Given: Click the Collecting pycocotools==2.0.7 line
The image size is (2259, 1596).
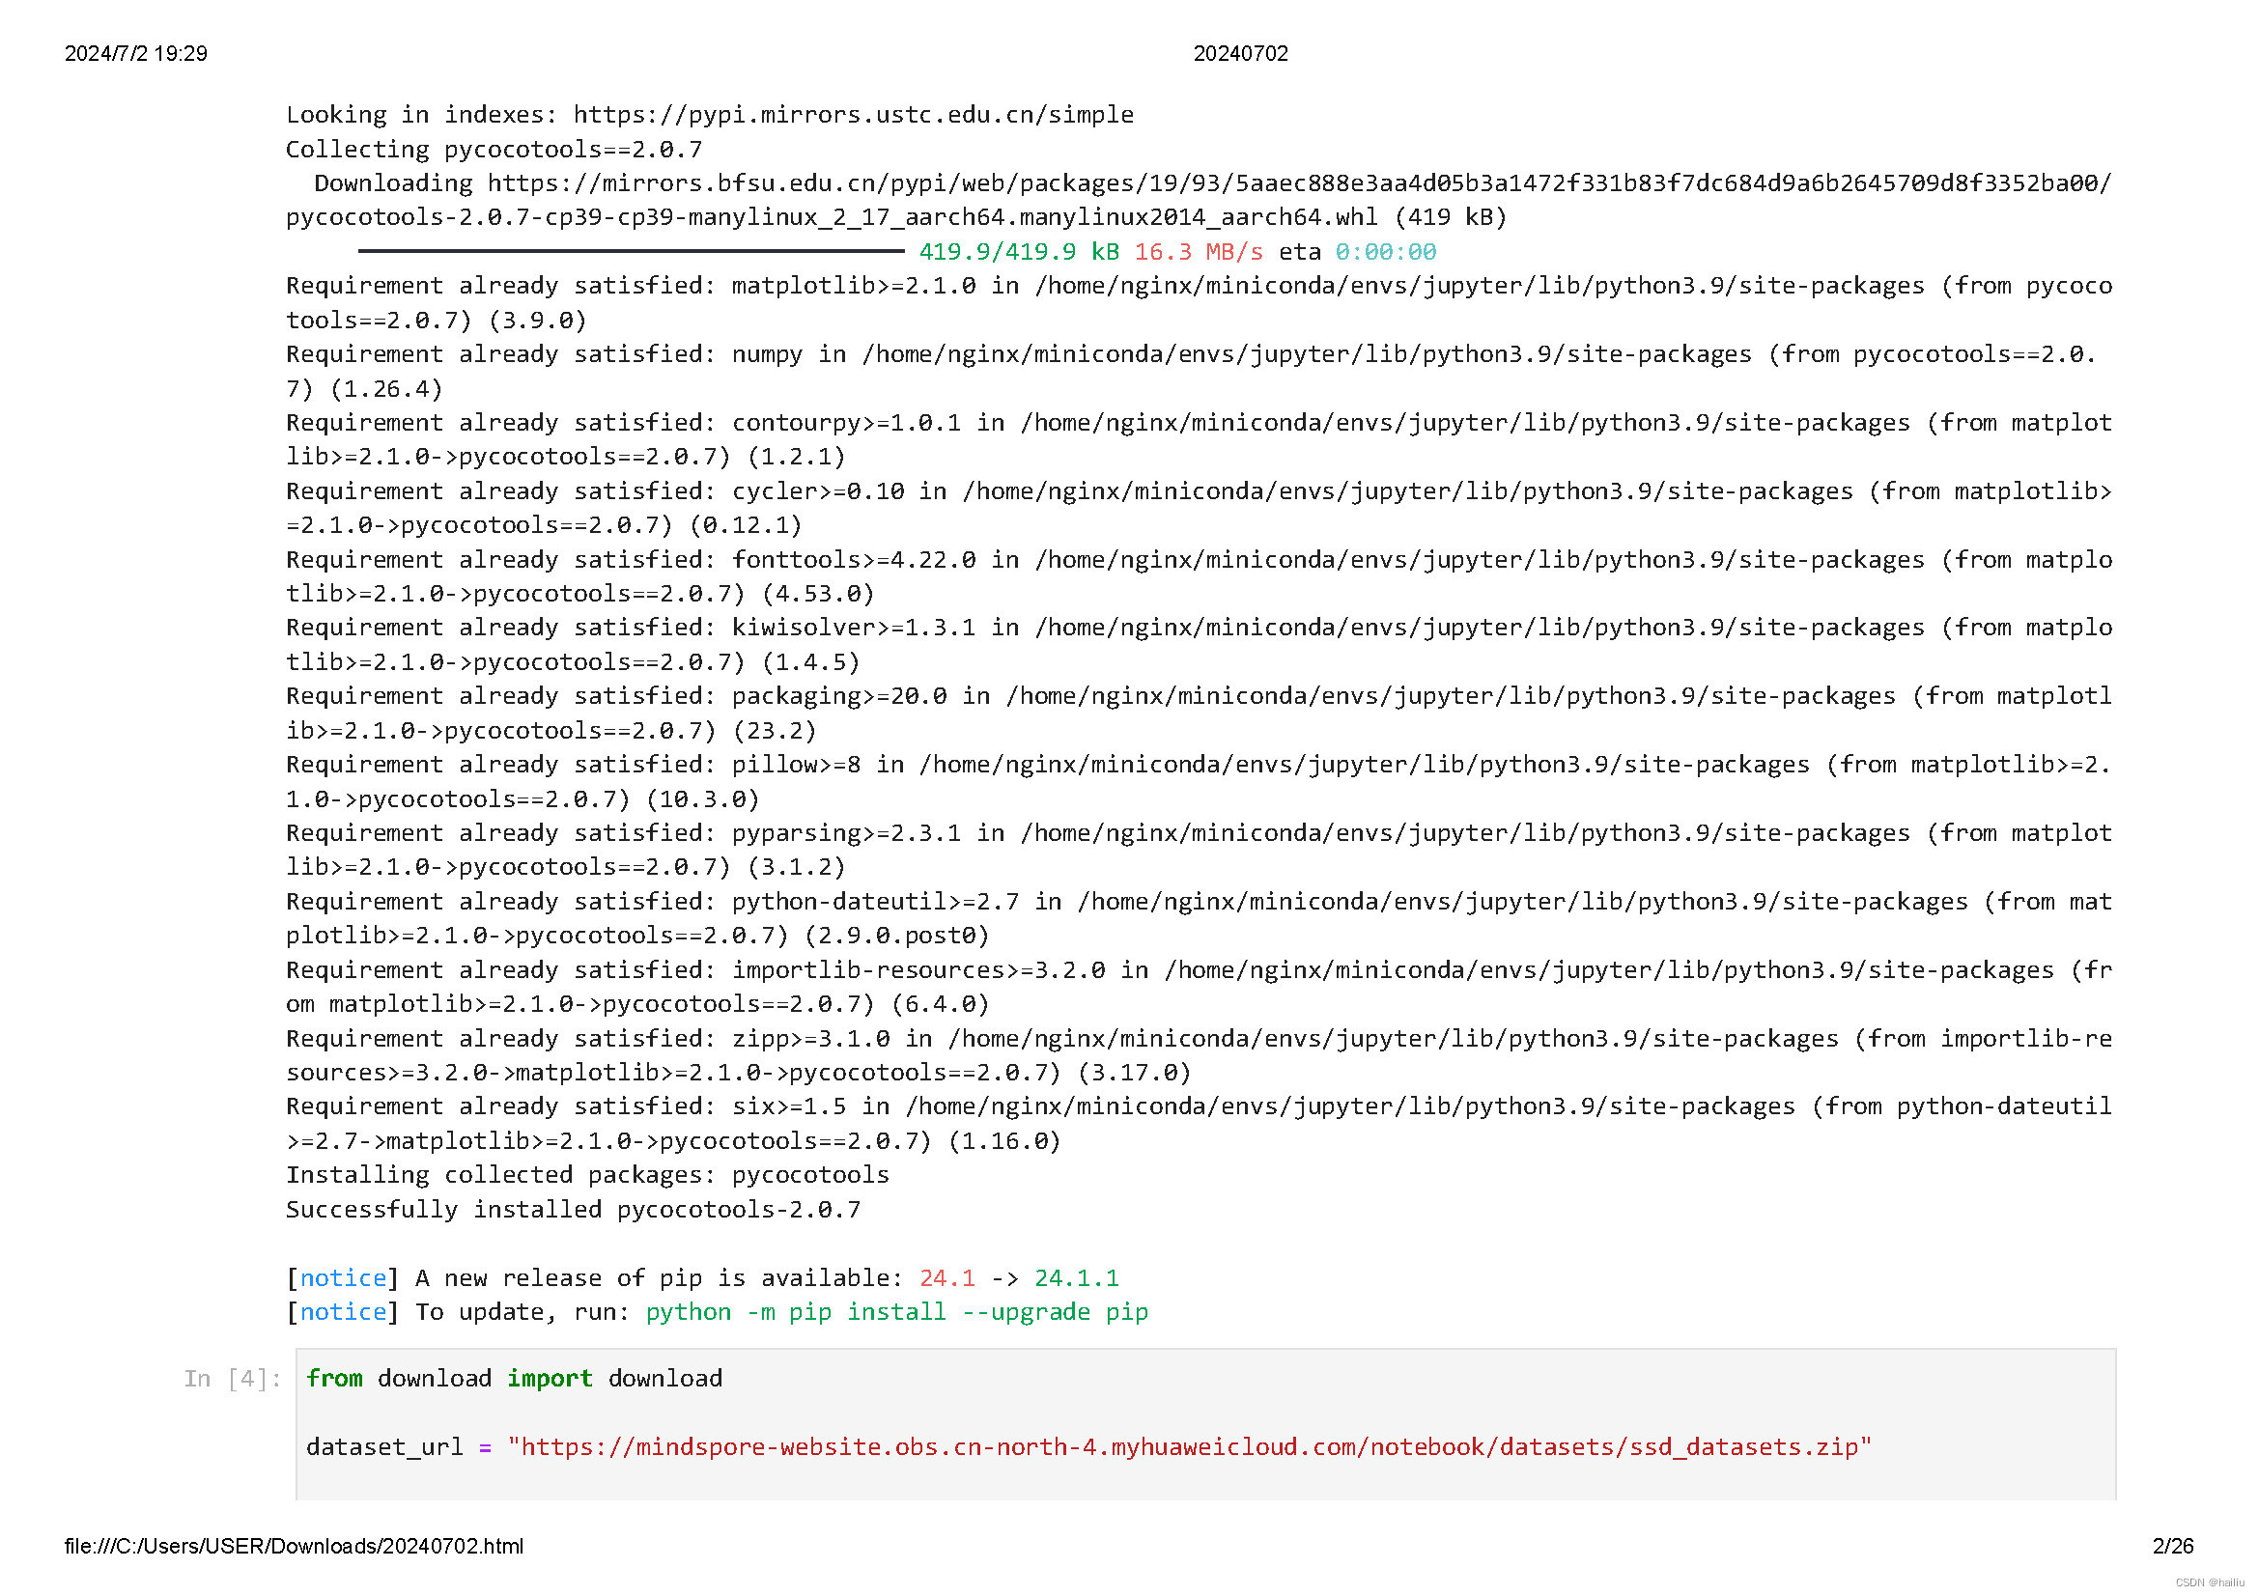Looking at the screenshot, I should pyautogui.click(x=494, y=150).
